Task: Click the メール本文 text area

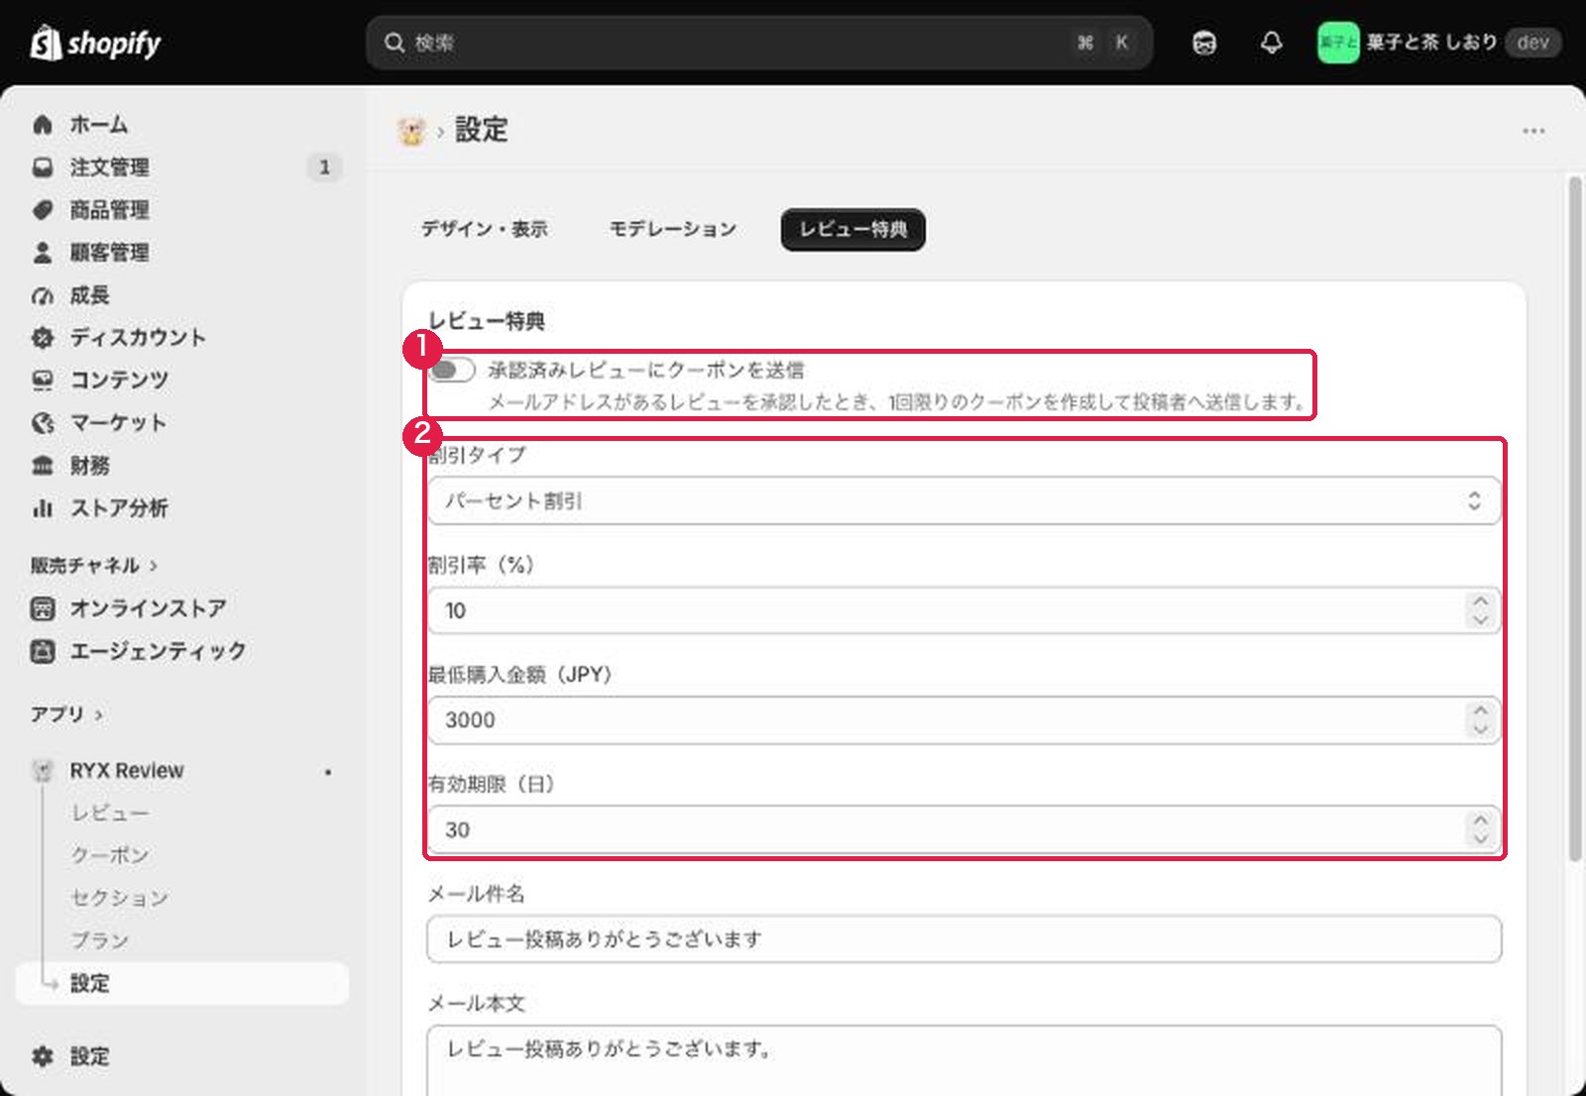Action: (963, 1060)
